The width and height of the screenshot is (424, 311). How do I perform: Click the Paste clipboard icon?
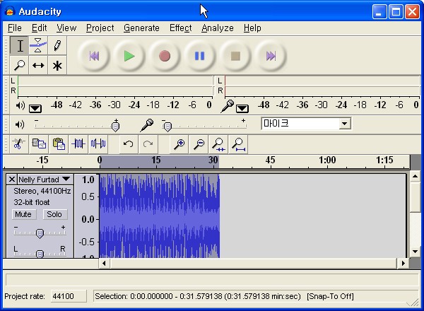click(x=59, y=144)
